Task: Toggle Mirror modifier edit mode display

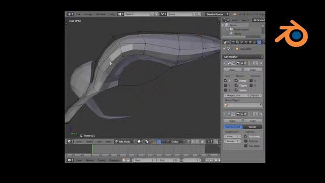Action: (x=246, y=63)
